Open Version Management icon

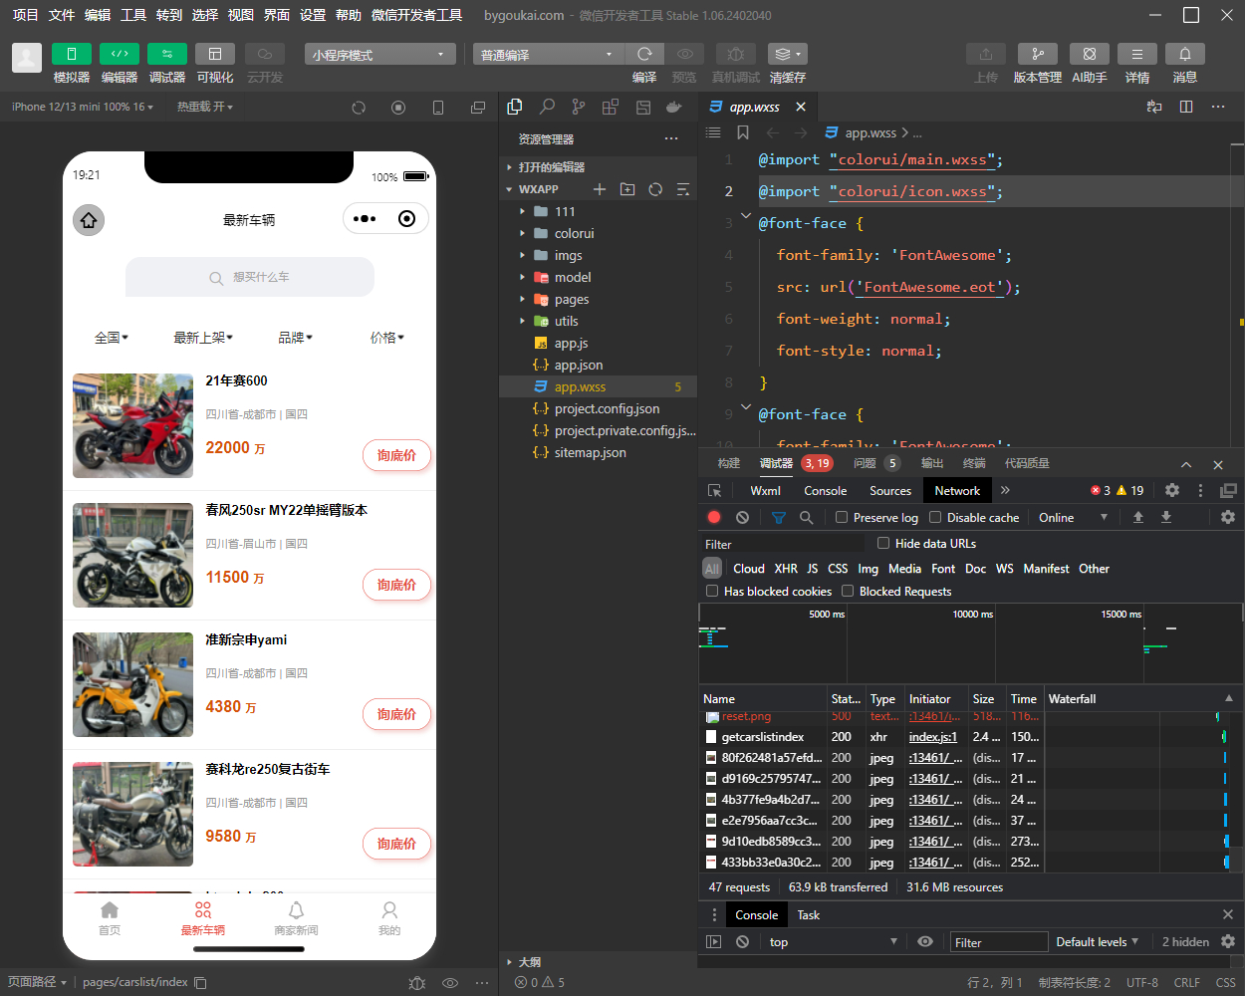(x=1037, y=55)
